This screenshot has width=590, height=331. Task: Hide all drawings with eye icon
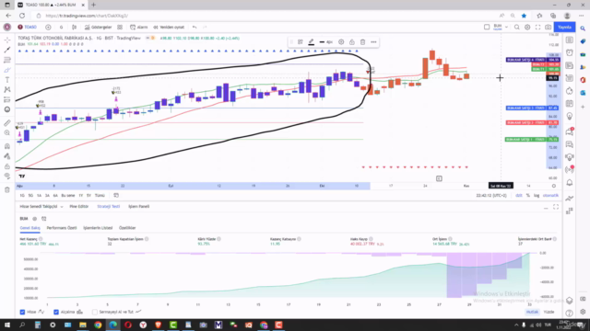[7, 176]
